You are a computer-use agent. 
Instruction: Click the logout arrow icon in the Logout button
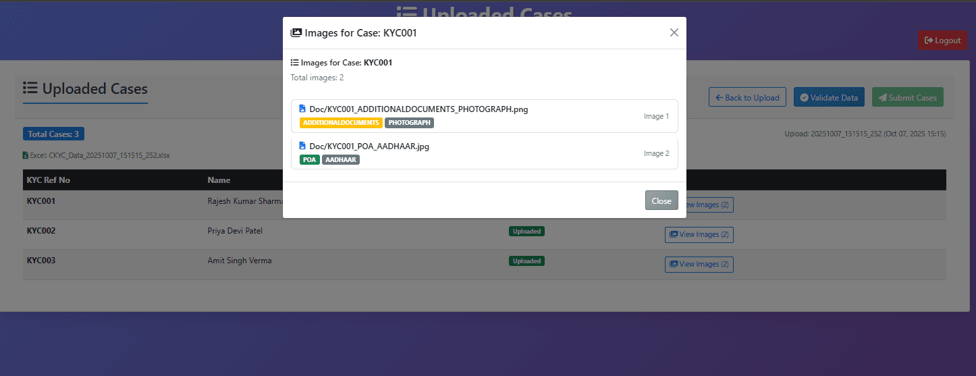(929, 41)
